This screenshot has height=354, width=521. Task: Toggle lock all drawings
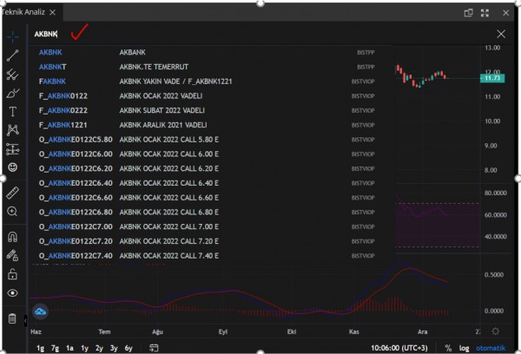coord(13,274)
